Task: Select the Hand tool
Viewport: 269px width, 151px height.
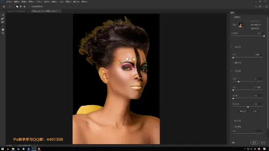Action: 3,29
